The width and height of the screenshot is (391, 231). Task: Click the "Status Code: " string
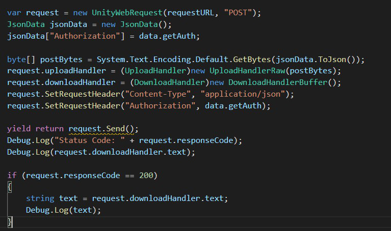90,140
